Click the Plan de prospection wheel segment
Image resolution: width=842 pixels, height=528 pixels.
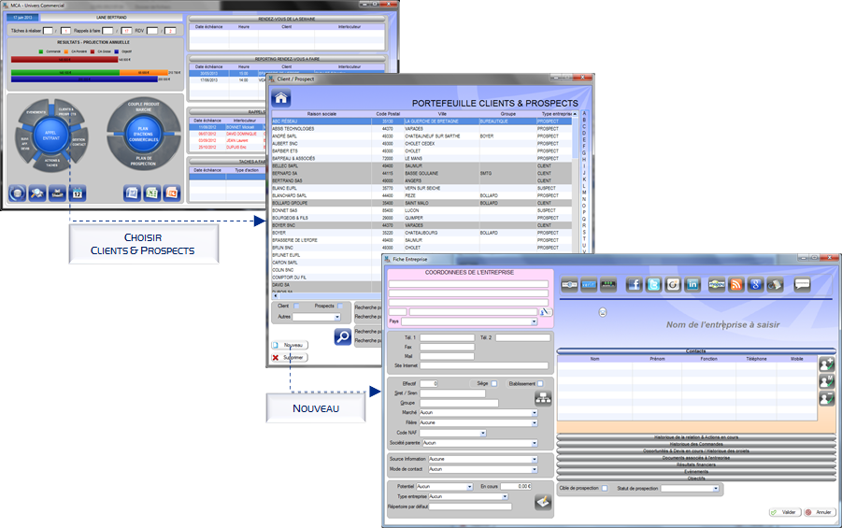coord(143,161)
